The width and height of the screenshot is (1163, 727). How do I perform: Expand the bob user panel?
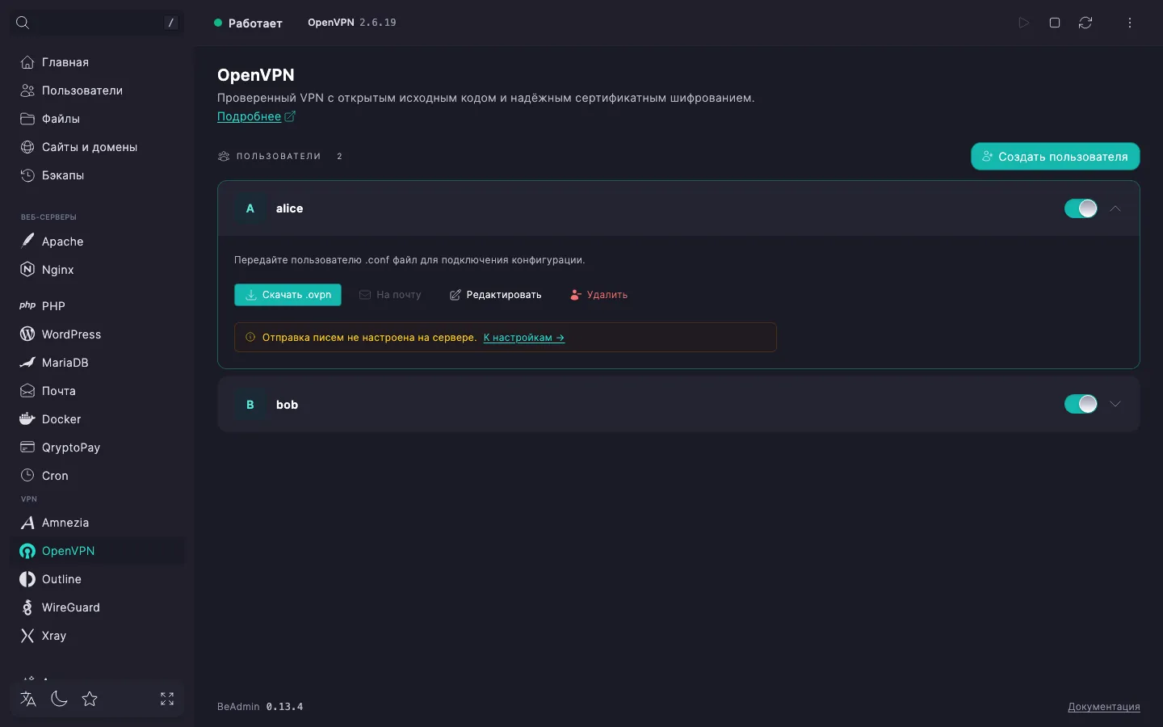coord(1115,404)
